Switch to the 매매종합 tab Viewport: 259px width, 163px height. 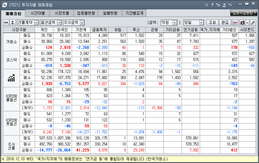tap(13, 14)
